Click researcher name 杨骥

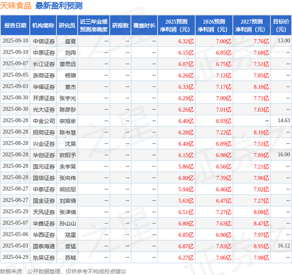pos(70,76)
